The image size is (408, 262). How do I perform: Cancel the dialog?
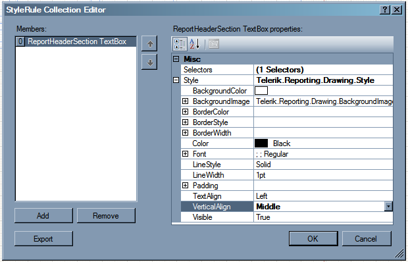367,238
